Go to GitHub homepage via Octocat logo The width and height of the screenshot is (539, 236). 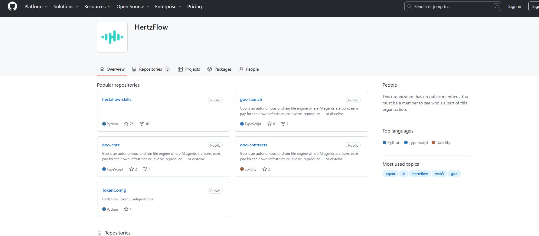[x=12, y=6]
